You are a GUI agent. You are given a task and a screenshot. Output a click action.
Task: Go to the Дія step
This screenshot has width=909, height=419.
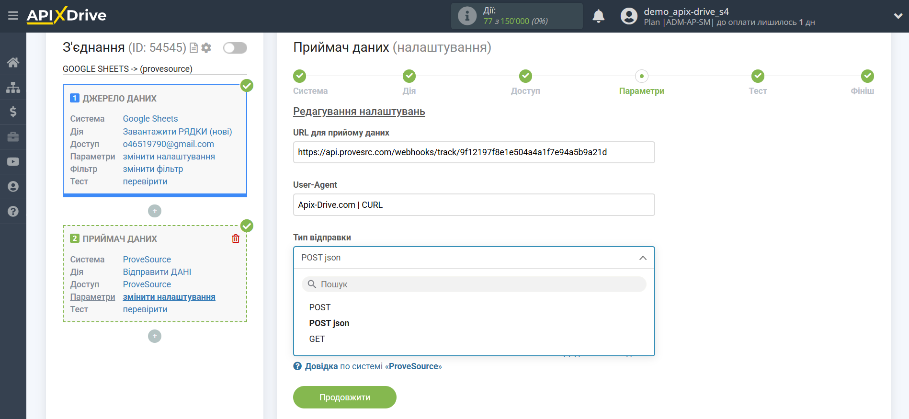[409, 82]
